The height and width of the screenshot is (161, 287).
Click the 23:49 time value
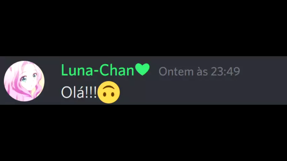[225, 71]
